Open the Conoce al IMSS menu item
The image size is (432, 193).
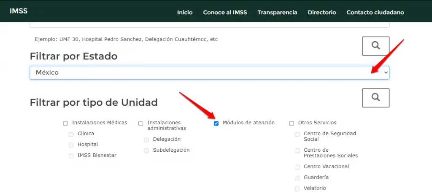[225, 12]
